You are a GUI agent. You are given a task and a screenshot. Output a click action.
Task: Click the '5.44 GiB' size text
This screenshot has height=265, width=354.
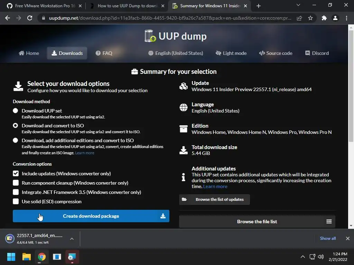point(201,153)
